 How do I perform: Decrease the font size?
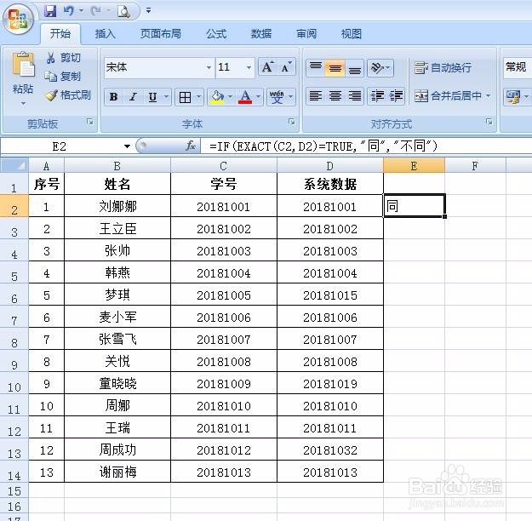pos(286,67)
